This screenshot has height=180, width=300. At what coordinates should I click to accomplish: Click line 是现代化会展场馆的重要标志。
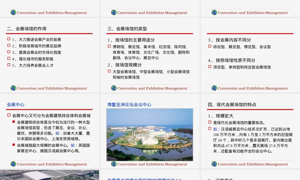click(x=239, y=123)
